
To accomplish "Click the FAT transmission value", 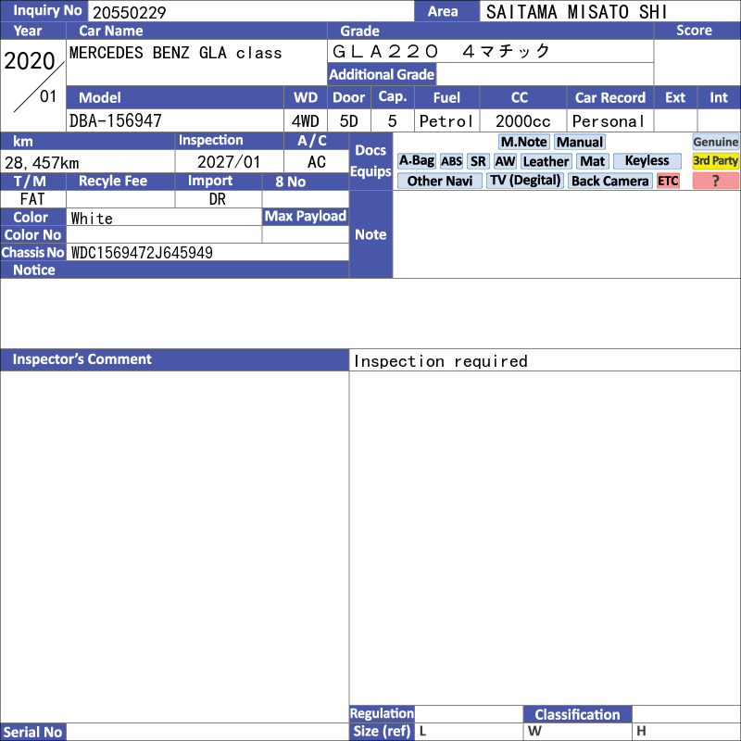I will coord(32,199).
